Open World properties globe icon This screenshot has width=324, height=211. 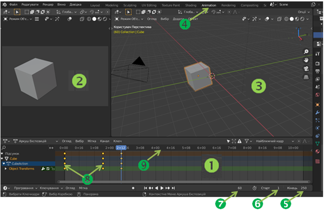coord(318,95)
